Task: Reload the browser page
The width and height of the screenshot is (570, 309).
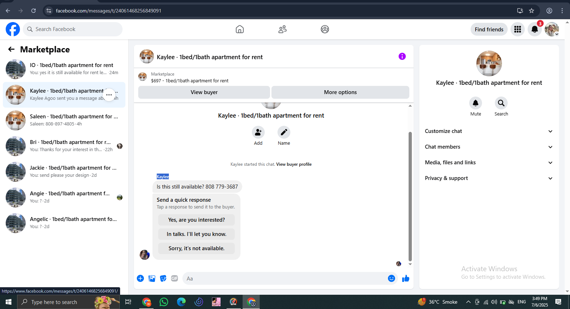Action: coord(33,11)
